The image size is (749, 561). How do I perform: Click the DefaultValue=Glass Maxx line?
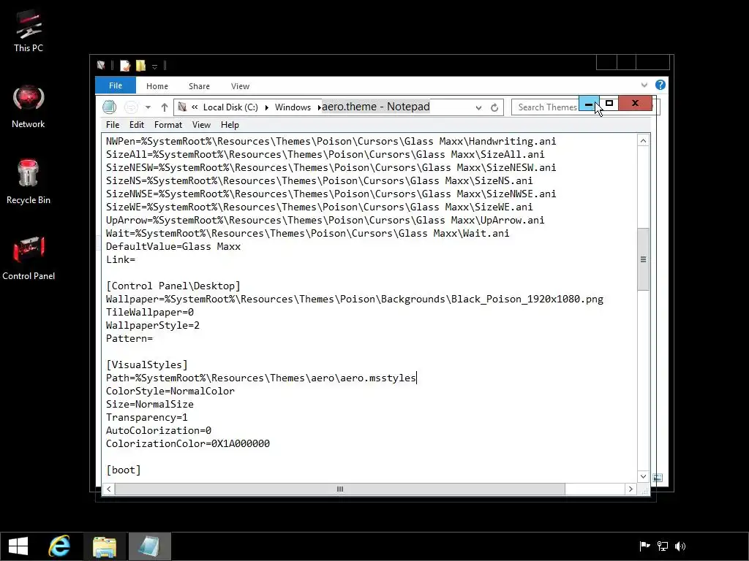(173, 247)
